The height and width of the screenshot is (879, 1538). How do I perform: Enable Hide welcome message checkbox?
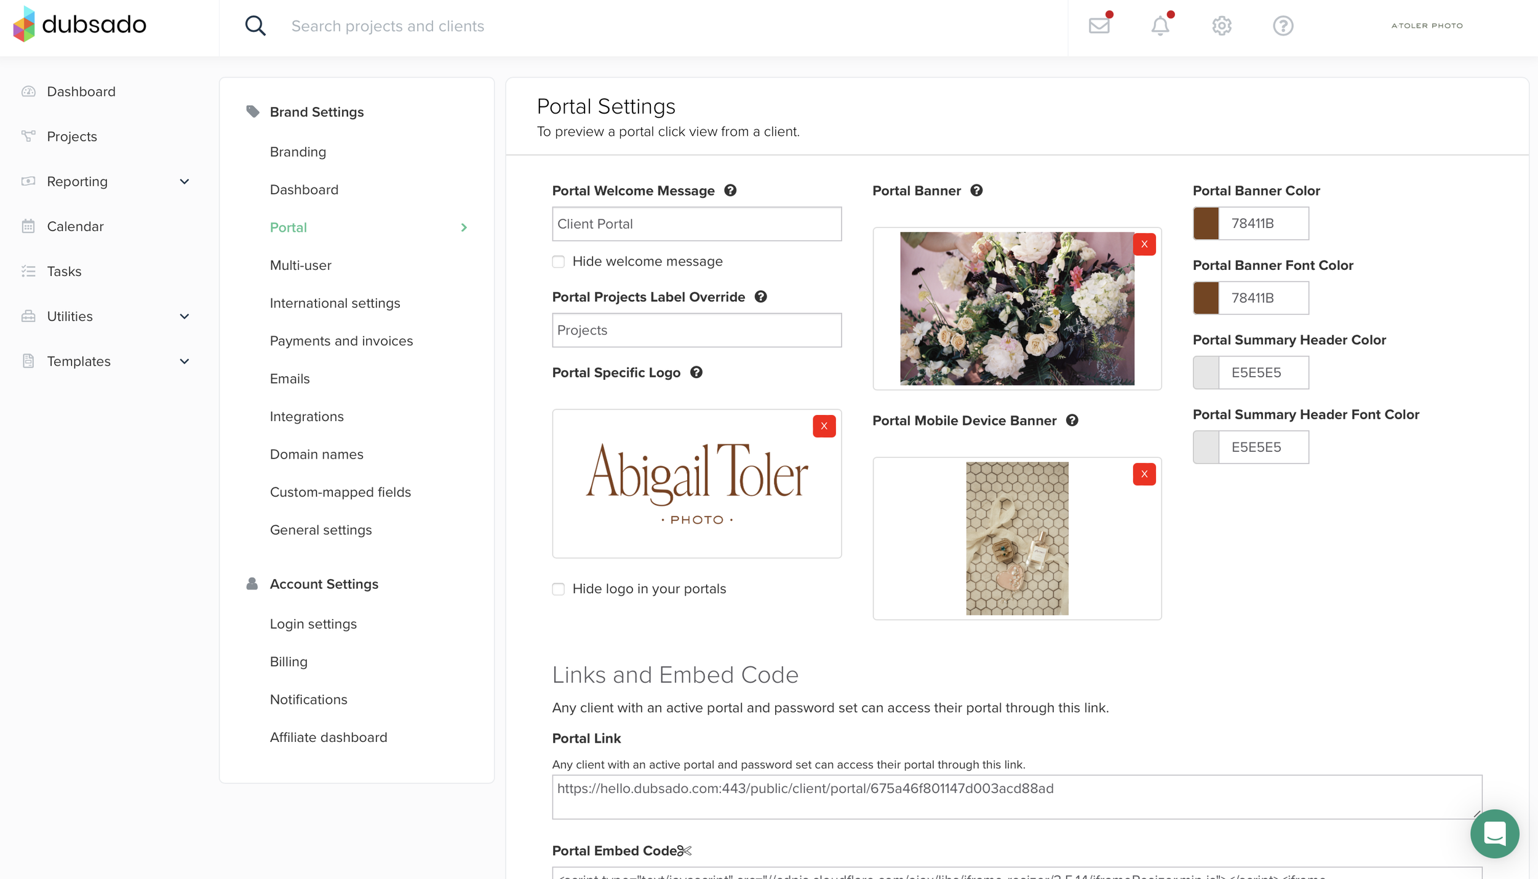pyautogui.click(x=559, y=262)
